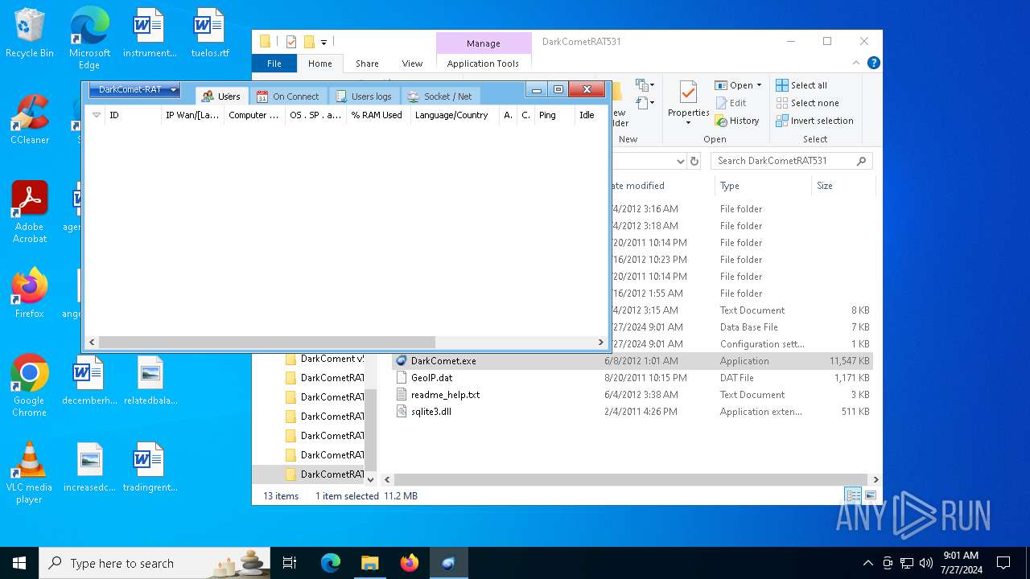Open the Application Tools ribbon tab
Image resolution: width=1030 pixels, height=579 pixels.
click(483, 64)
